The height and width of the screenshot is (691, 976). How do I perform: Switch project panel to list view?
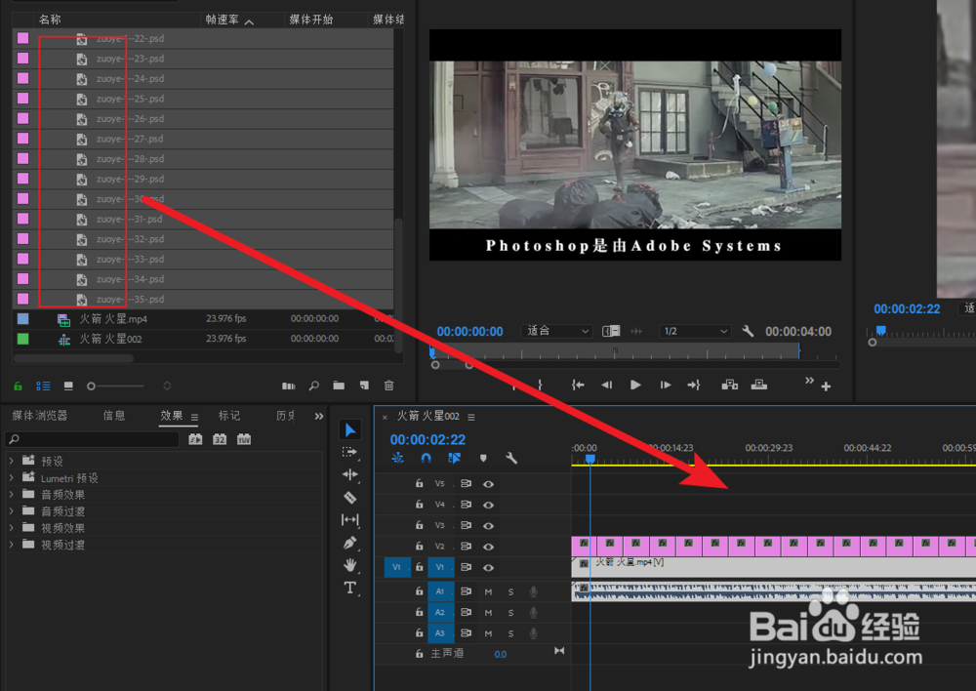pos(43,386)
